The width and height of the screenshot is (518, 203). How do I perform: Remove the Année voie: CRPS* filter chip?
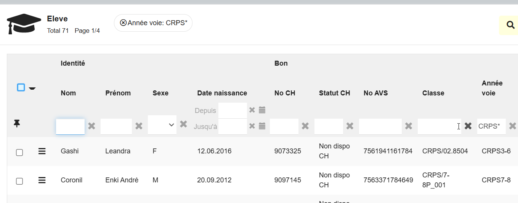[x=123, y=23]
